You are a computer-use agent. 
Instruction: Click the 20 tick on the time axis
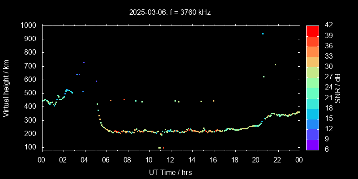(x=256, y=160)
